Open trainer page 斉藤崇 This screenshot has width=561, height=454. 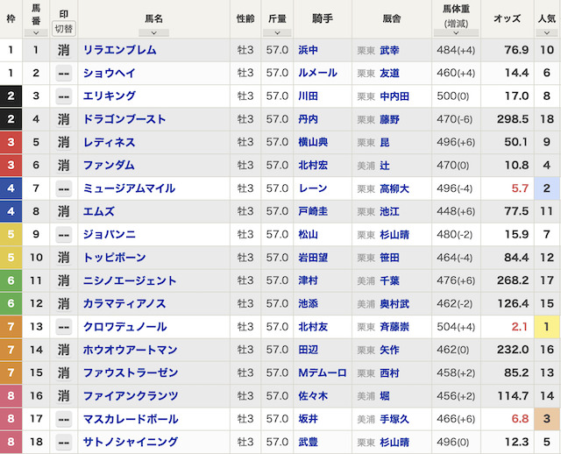(394, 327)
